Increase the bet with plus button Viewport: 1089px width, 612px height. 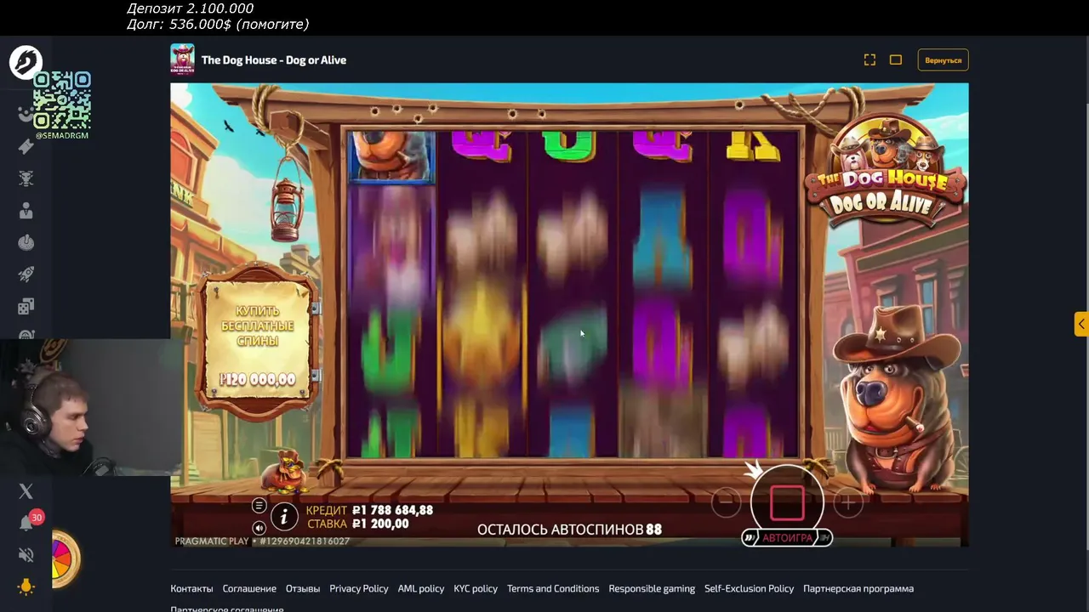click(847, 504)
